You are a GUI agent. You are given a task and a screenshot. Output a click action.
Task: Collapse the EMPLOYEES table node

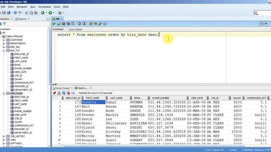coord(4,93)
